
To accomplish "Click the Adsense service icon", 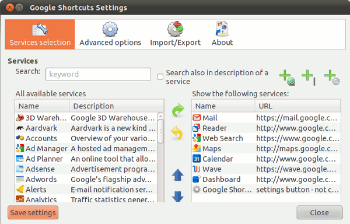I will coord(20,169).
